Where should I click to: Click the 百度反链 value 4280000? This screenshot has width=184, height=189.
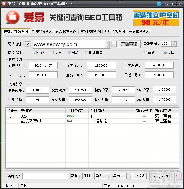click(159, 65)
